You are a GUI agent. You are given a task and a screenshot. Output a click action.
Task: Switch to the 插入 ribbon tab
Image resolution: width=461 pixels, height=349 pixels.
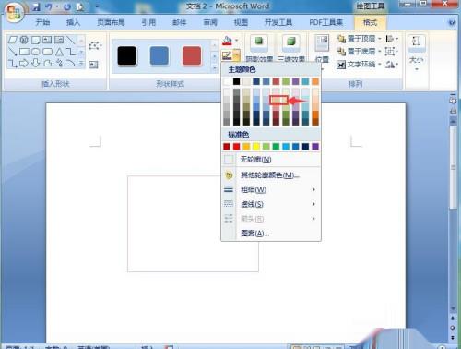tap(73, 22)
